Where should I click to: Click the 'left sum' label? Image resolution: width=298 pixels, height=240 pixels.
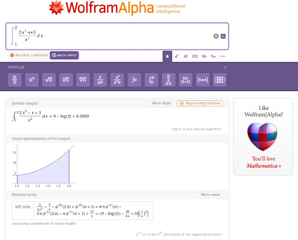coord(22,207)
